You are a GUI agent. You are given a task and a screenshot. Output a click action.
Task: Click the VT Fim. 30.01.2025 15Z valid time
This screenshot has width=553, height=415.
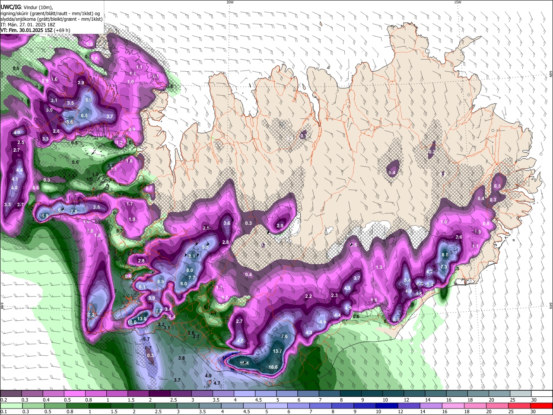[x=35, y=30]
